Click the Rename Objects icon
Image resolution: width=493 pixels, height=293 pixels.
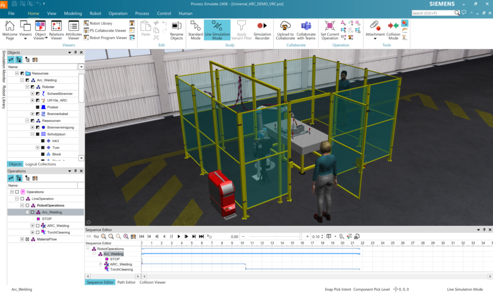tap(176, 30)
